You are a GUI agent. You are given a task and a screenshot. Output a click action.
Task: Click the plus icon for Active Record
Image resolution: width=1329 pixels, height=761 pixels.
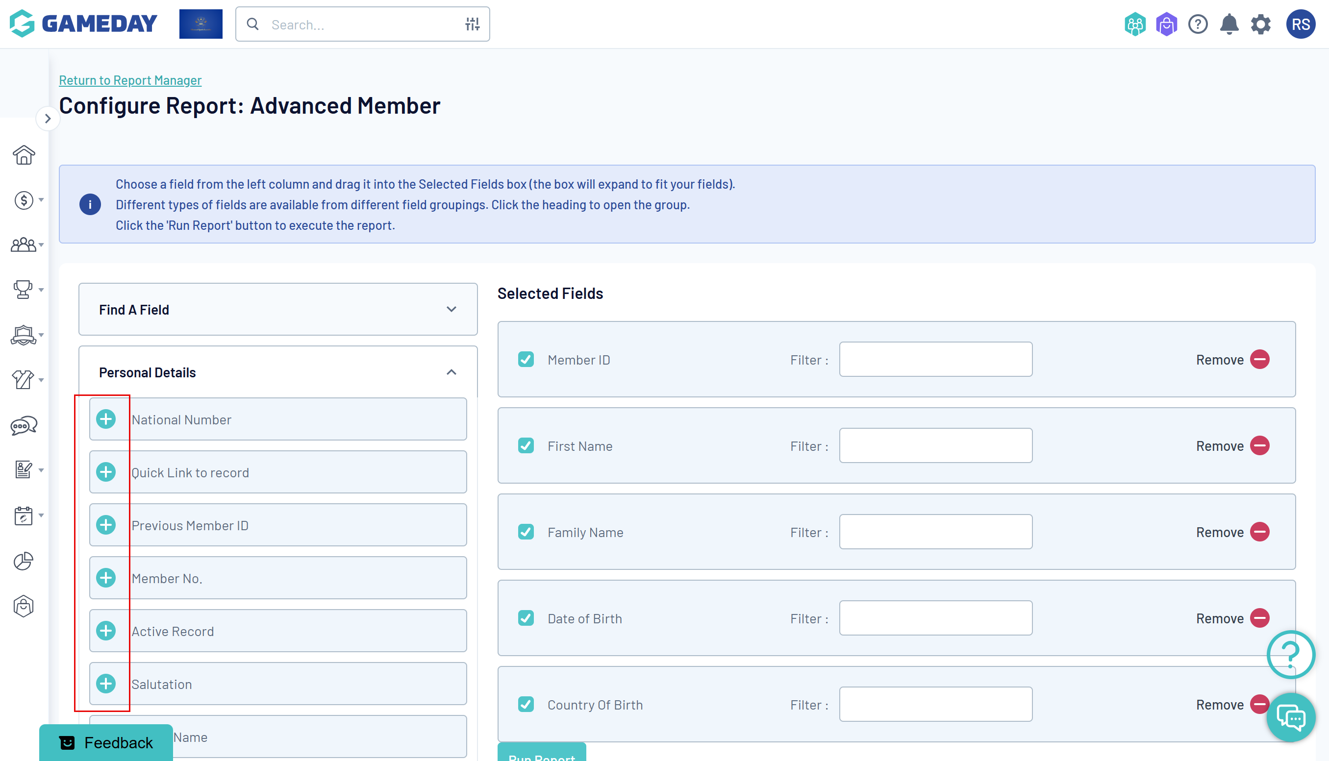pos(106,631)
